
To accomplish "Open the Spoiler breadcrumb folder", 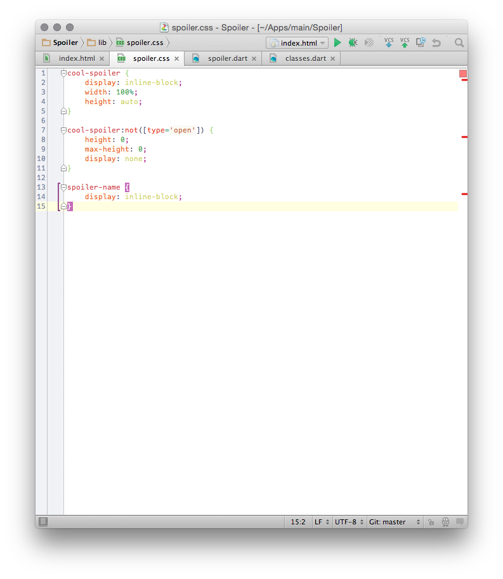I will coord(60,42).
